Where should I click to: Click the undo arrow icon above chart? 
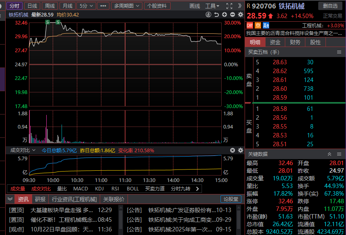(216, 14)
